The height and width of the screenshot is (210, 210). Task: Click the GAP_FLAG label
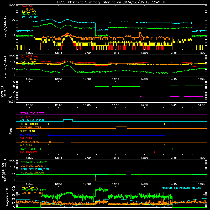click(x=26, y=117)
